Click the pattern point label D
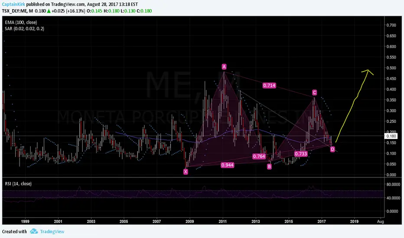The image size is (404, 238). tap(332, 149)
